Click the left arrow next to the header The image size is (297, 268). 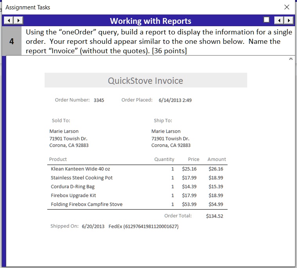9,20
